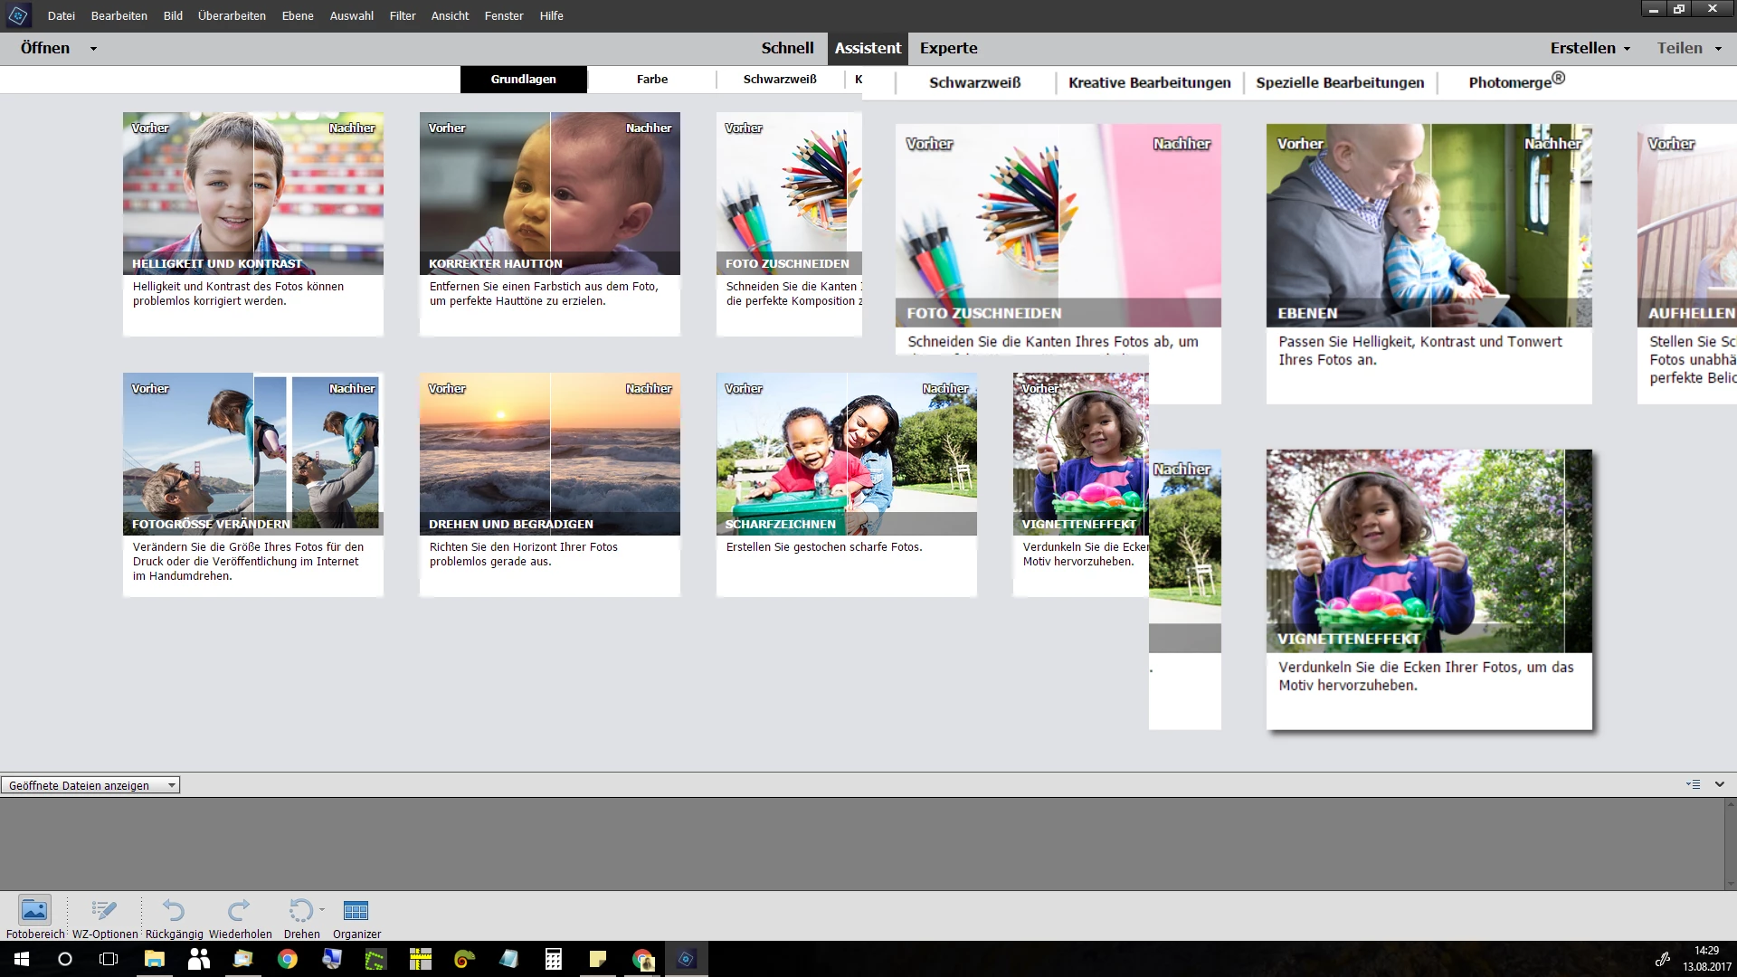
Task: Rotate image with the Drehen icon
Action: pos(299,910)
